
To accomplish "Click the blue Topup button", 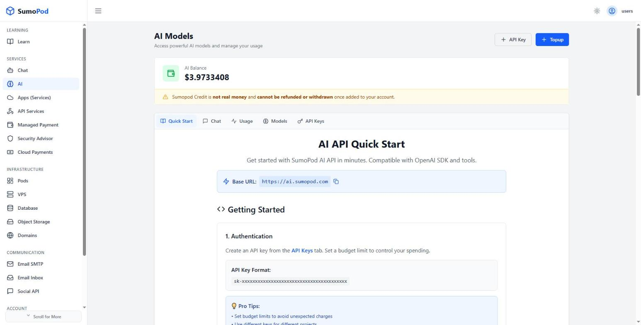I will pos(552,40).
